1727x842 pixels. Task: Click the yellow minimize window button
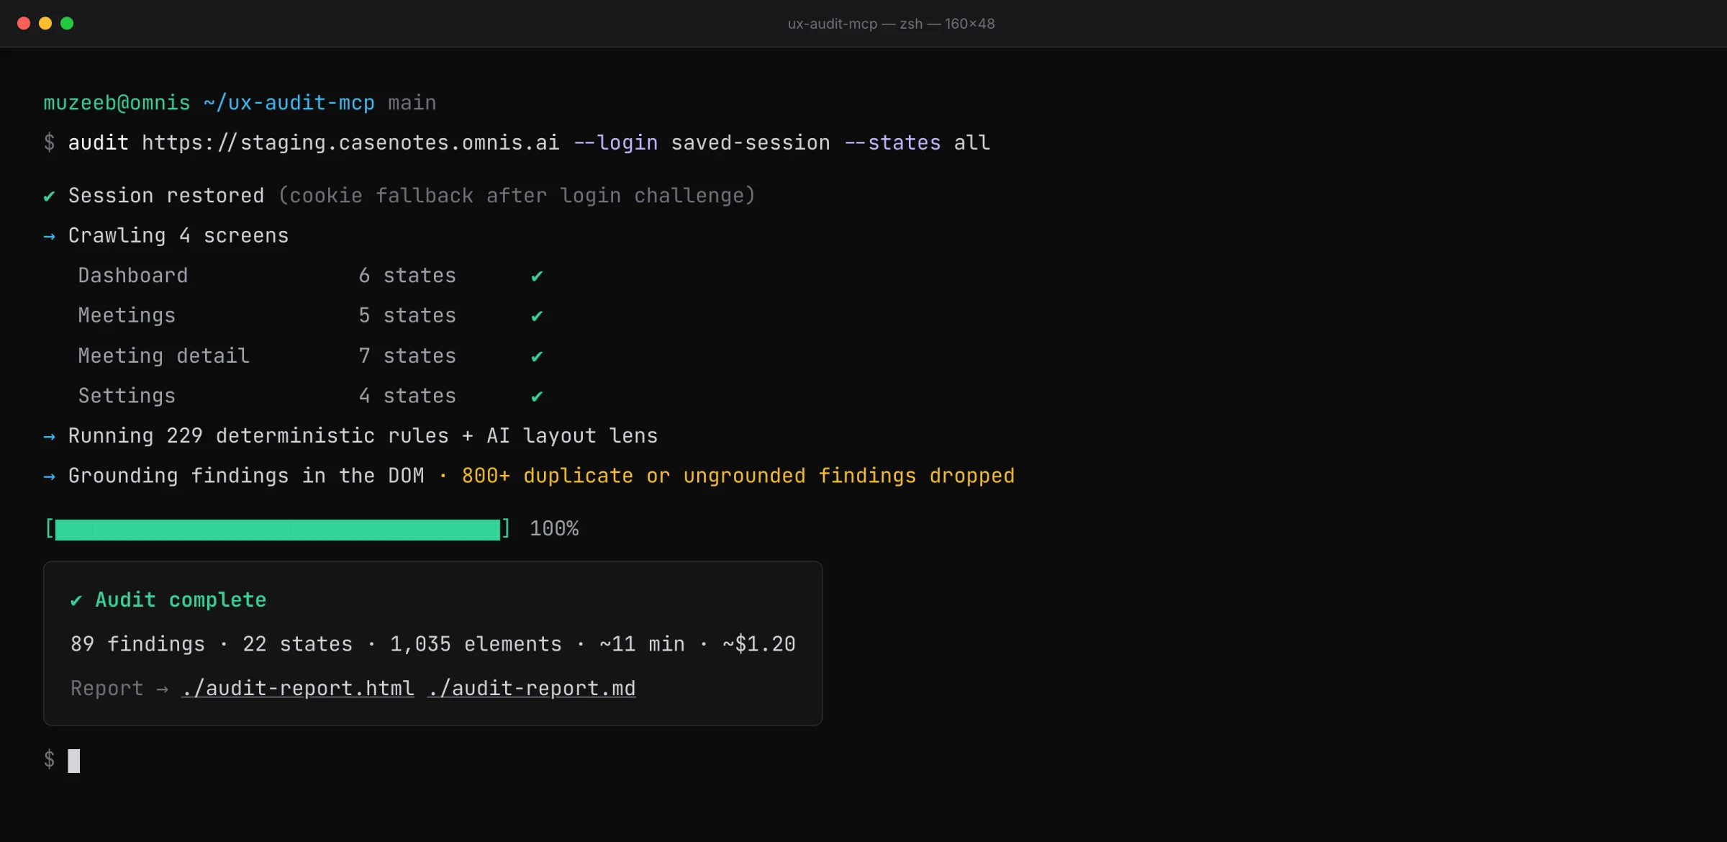coord(45,23)
